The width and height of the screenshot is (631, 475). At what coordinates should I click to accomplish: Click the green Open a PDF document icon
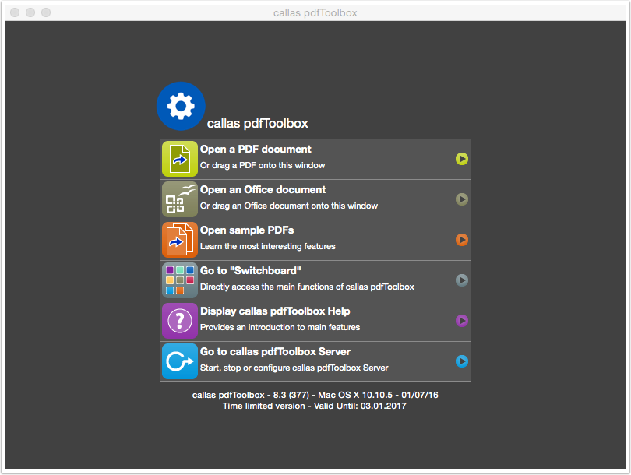pyautogui.click(x=179, y=159)
